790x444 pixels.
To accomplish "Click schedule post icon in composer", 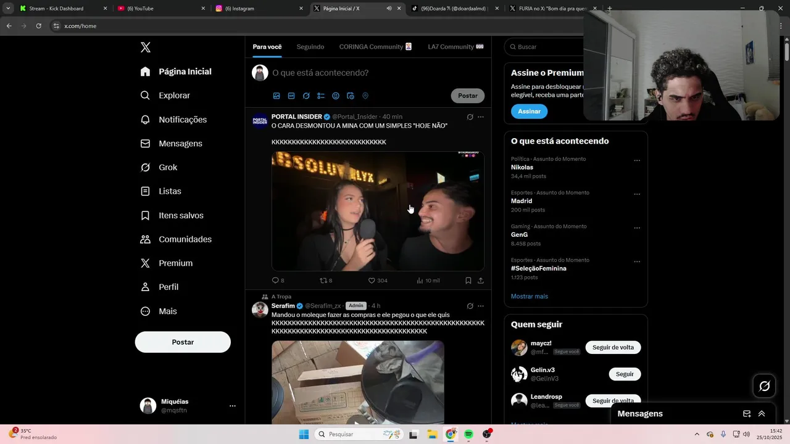I will 351,96.
